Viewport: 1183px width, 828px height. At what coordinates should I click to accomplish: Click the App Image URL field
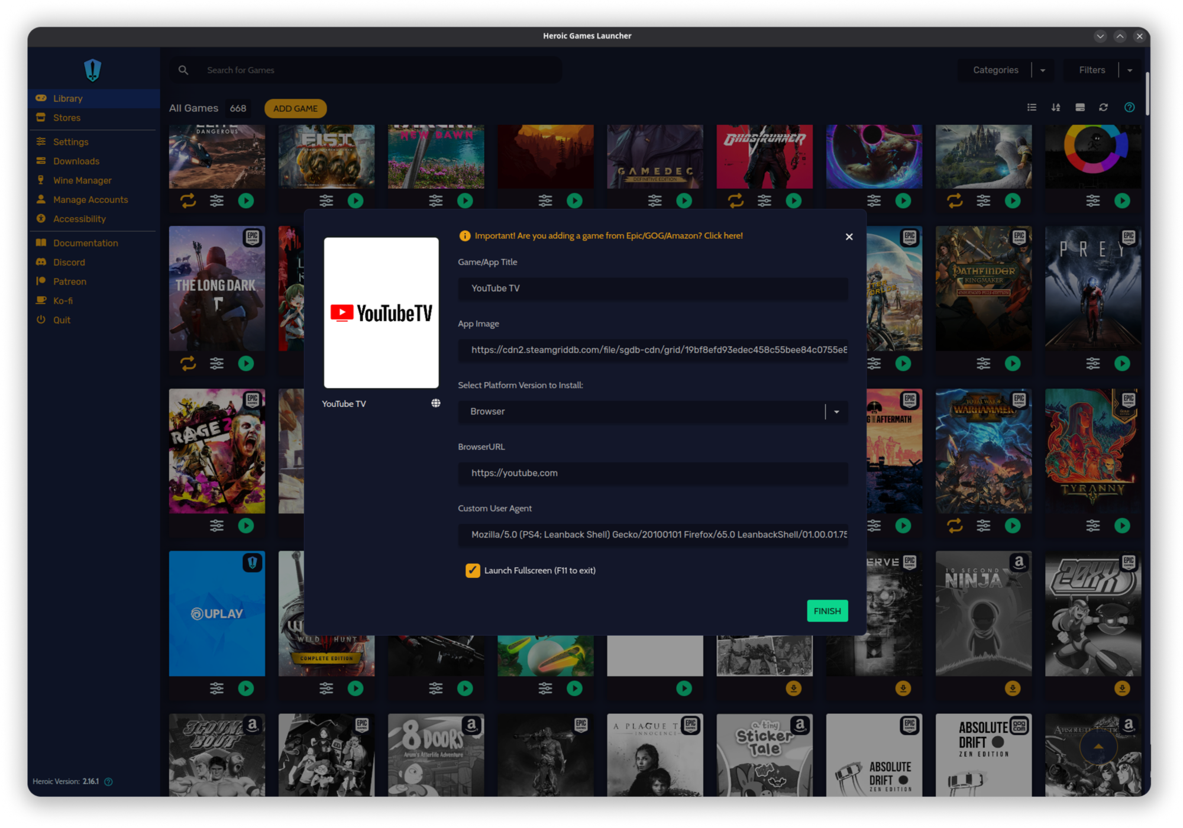653,350
